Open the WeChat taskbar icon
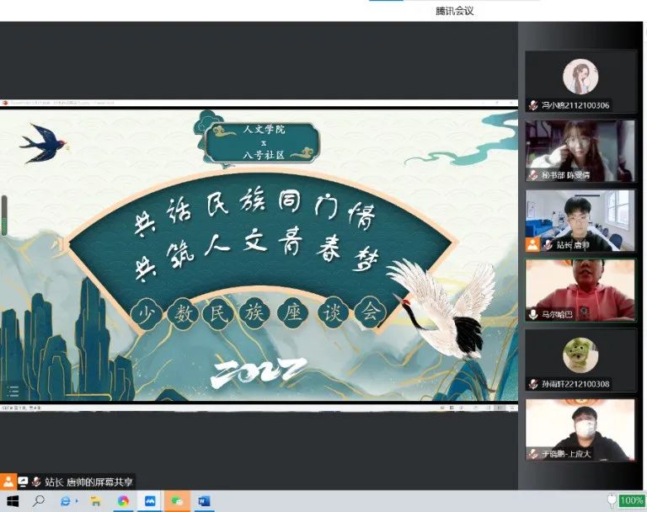 (x=177, y=501)
